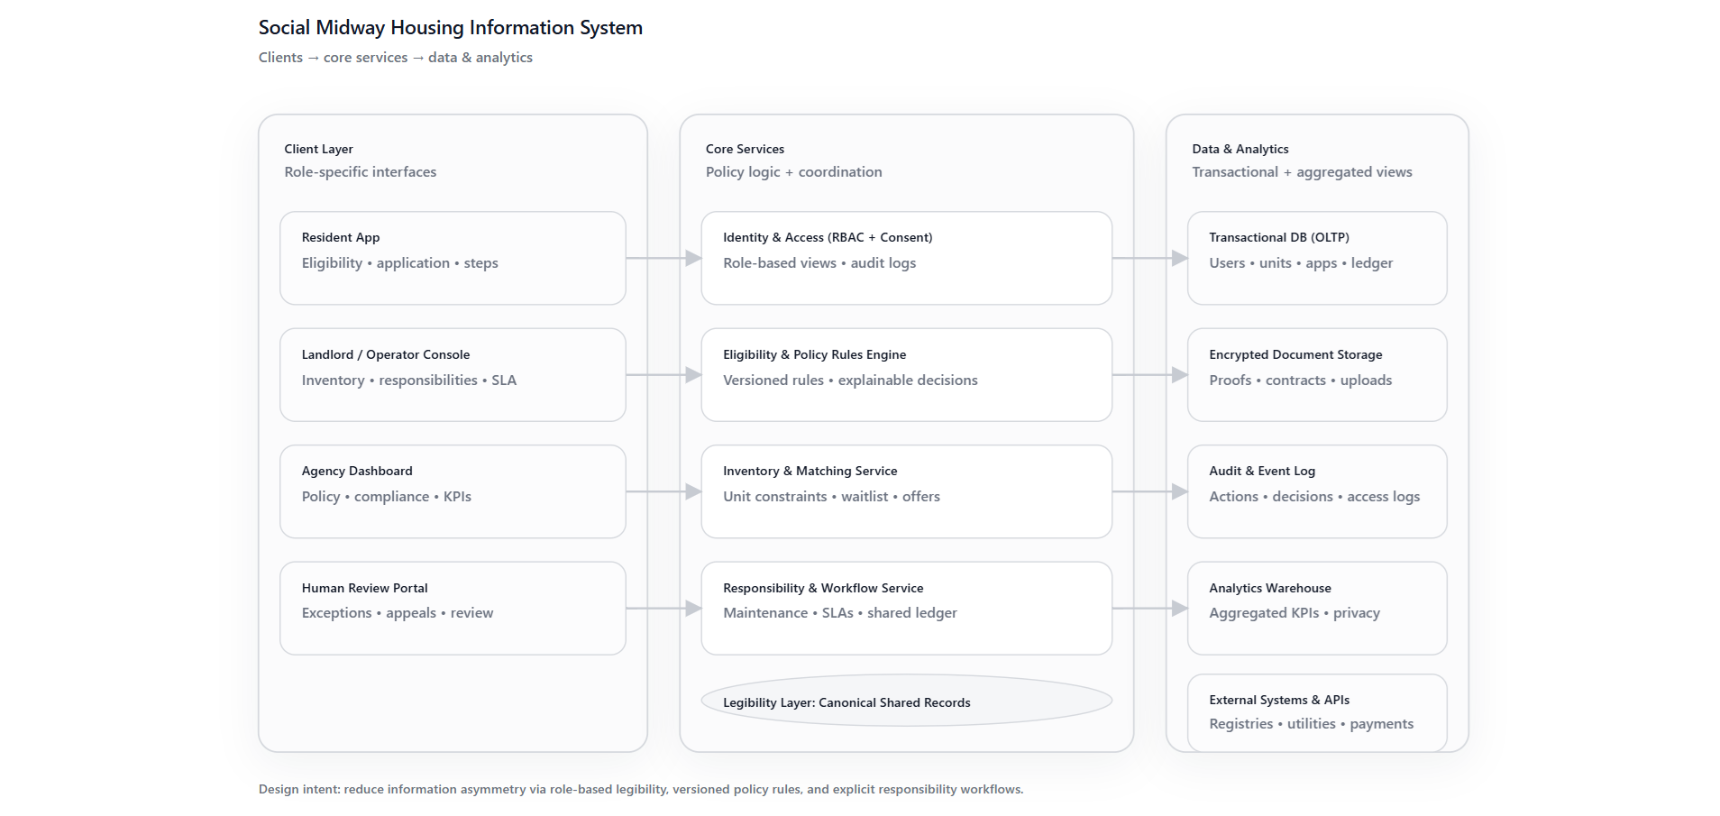
Task: Select the Resident App card
Action: (x=453, y=258)
